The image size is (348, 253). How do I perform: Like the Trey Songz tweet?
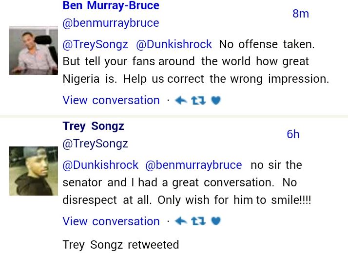216,221
